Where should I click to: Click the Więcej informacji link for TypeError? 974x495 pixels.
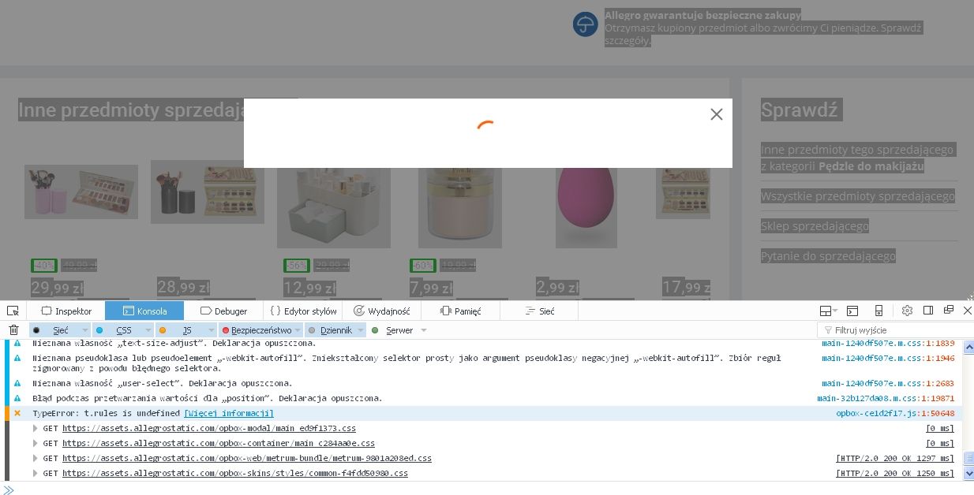click(x=229, y=413)
